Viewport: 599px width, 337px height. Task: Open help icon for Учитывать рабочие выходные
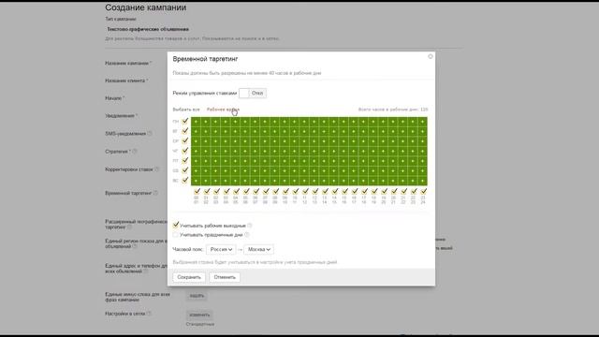250,226
